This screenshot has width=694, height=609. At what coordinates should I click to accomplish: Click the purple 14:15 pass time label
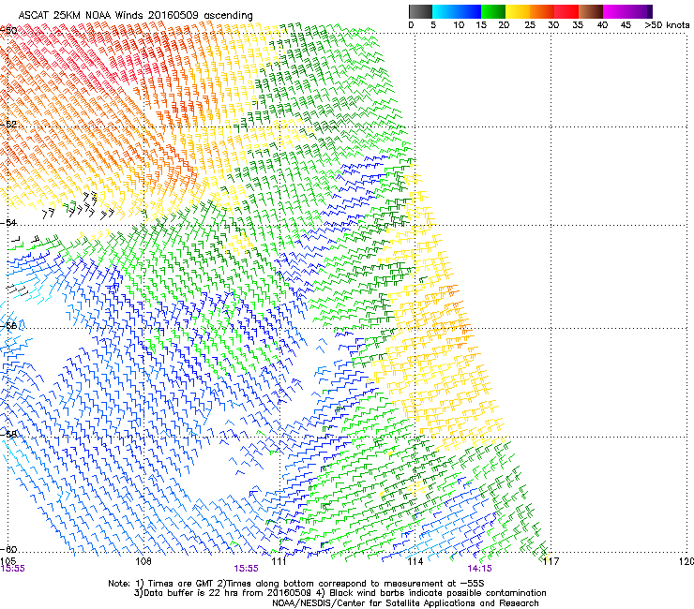(480, 569)
